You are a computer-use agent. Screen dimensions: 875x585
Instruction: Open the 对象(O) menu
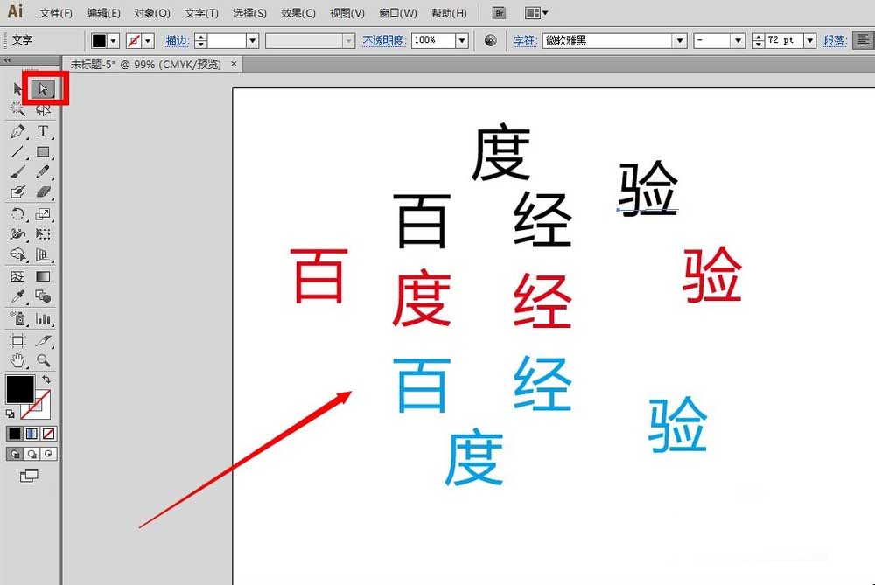tap(151, 13)
